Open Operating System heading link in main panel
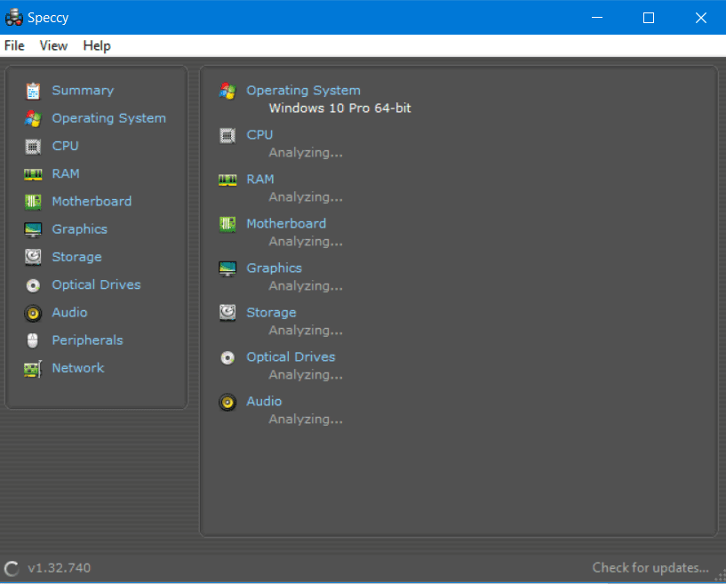 [x=303, y=91]
